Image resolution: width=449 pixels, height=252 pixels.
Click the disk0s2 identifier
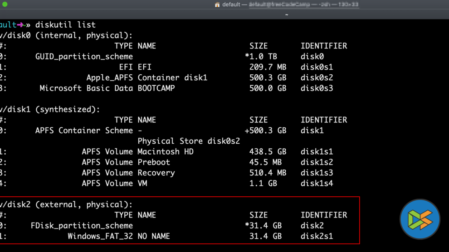coord(317,78)
